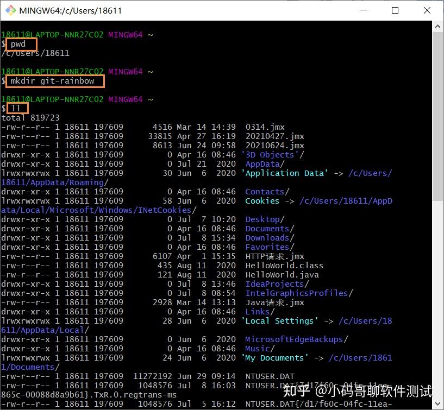444x410 pixels.
Task: Click the file name 20210624.jmx
Action: click(274, 146)
